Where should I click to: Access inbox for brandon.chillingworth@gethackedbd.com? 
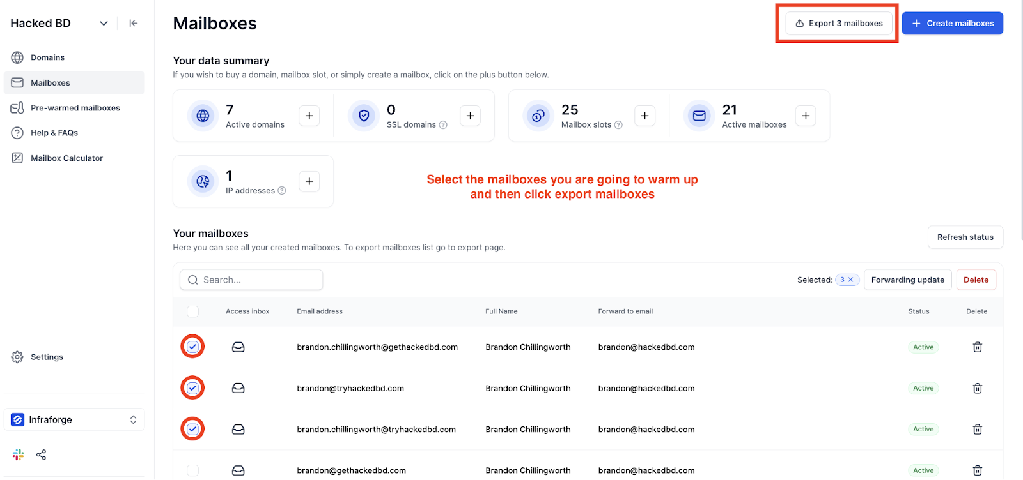click(238, 347)
